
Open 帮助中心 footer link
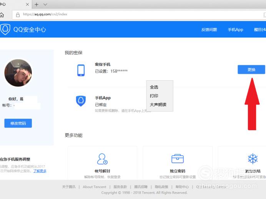click(x=182, y=187)
